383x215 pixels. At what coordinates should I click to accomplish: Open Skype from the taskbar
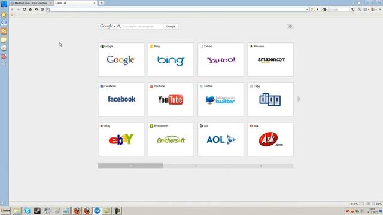click(x=27, y=211)
